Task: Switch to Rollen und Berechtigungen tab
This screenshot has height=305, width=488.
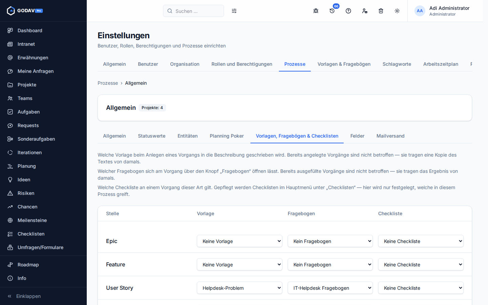Action: coord(242,64)
